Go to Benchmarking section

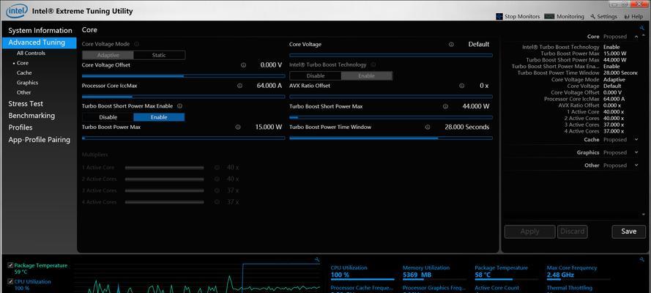(x=31, y=116)
